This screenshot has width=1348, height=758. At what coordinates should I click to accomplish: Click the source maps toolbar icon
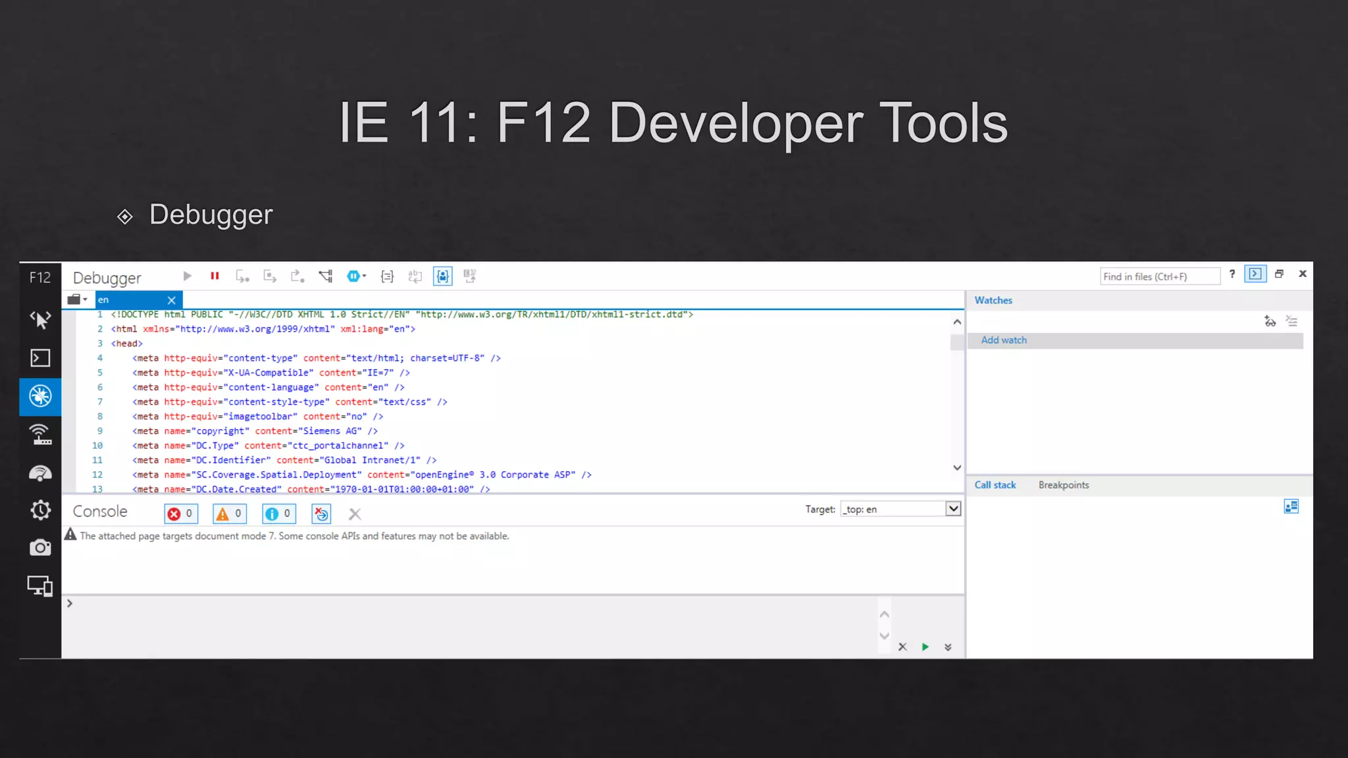click(470, 276)
